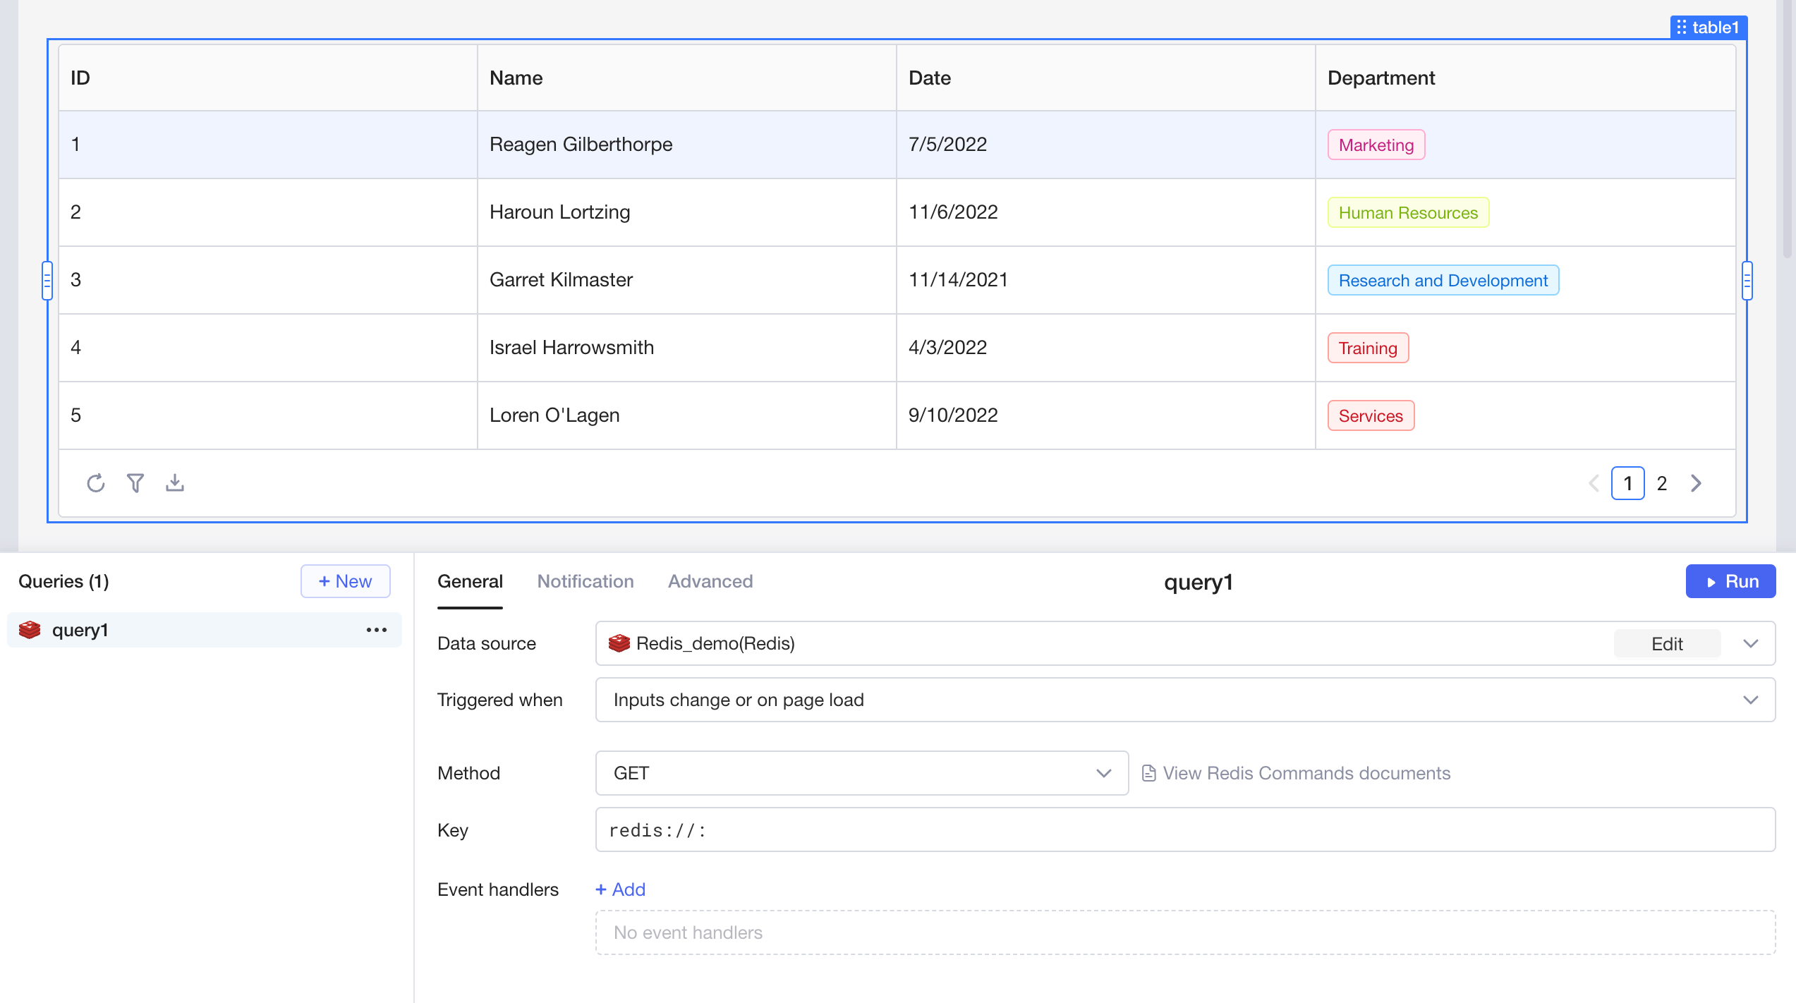The width and height of the screenshot is (1796, 1003).
Task: Edit the Redis_demo data source
Action: pyautogui.click(x=1666, y=643)
